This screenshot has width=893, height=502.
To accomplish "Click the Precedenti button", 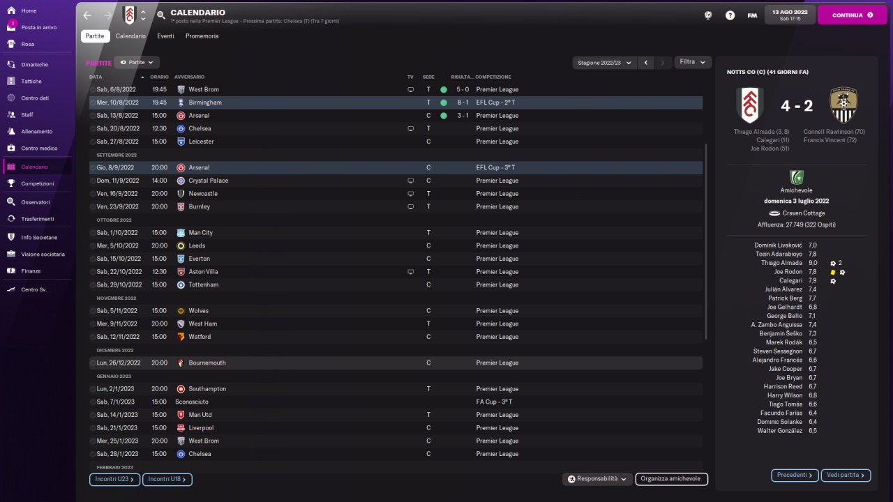I will click(x=795, y=476).
